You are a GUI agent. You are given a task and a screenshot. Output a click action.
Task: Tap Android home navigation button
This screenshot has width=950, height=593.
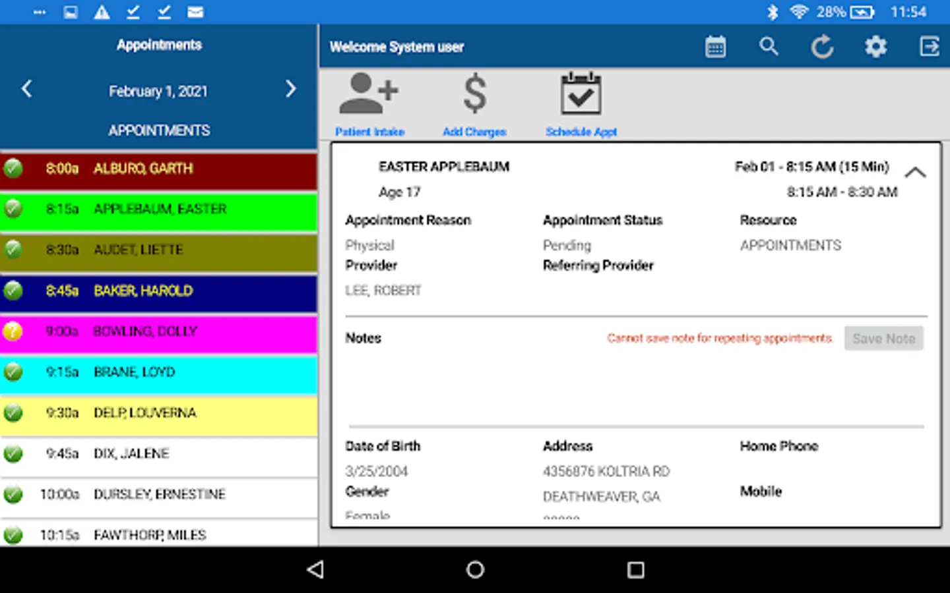coord(475,570)
